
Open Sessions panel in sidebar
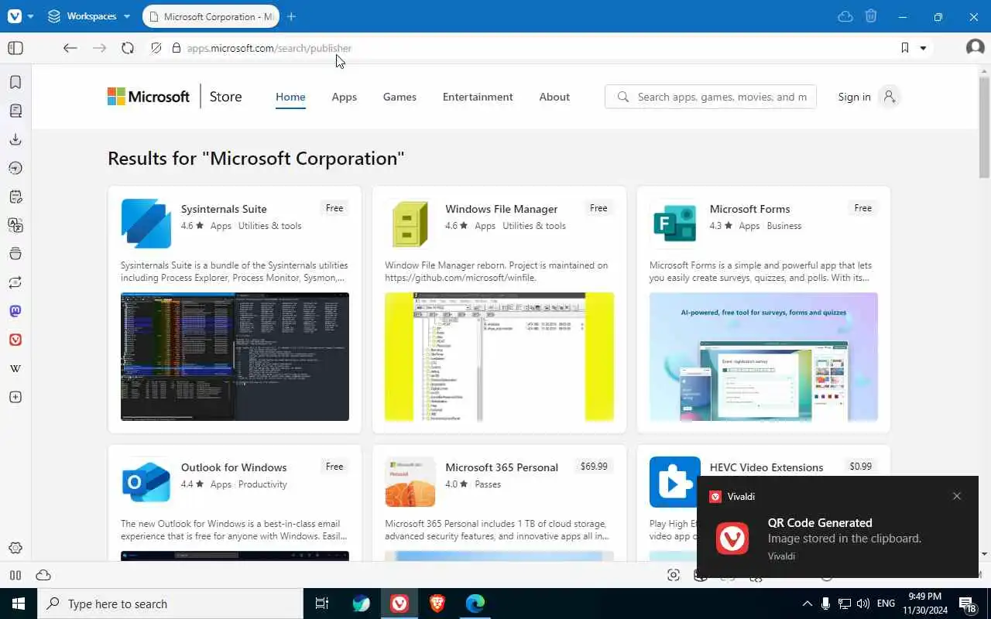pos(15,282)
